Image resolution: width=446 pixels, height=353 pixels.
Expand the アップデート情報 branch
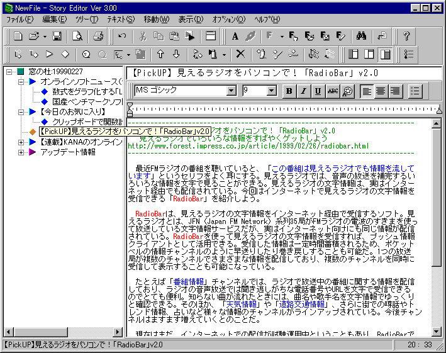coord(21,152)
